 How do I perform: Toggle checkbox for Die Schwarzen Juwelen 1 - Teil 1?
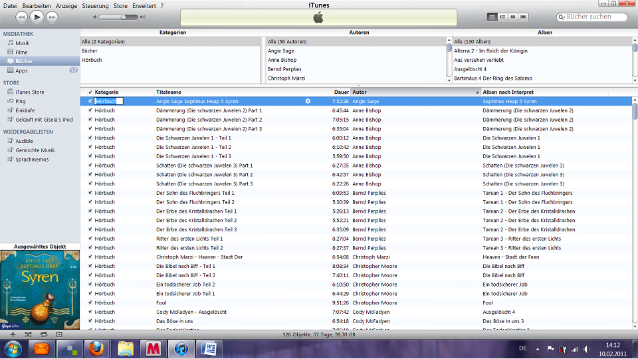click(90, 138)
